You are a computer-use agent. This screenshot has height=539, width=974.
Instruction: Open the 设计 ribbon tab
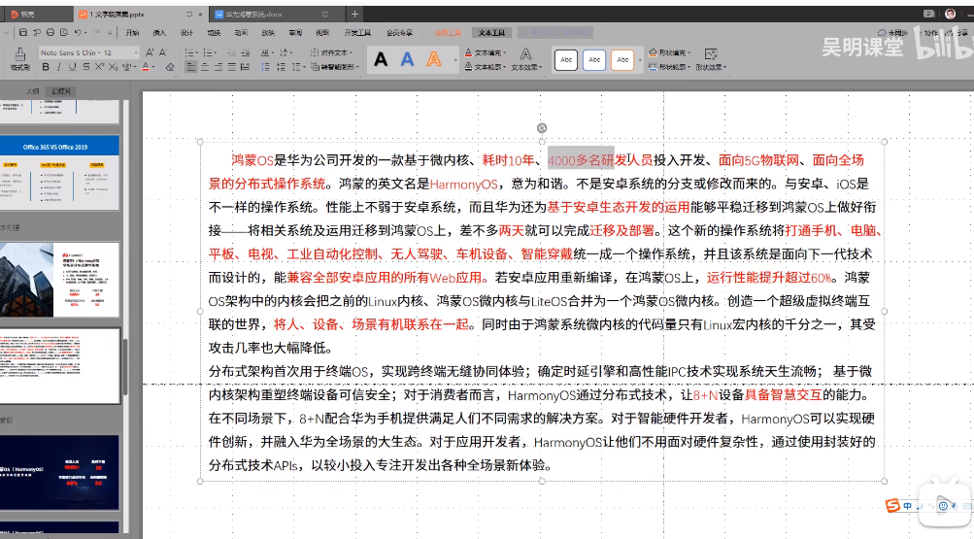click(x=186, y=32)
